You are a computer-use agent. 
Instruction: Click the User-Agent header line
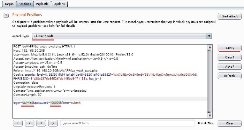[x=73, y=55]
